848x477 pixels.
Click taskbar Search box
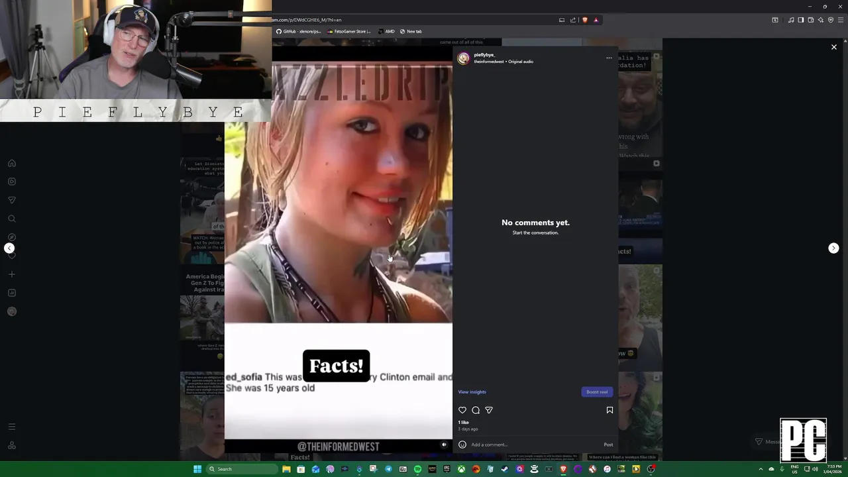241,469
